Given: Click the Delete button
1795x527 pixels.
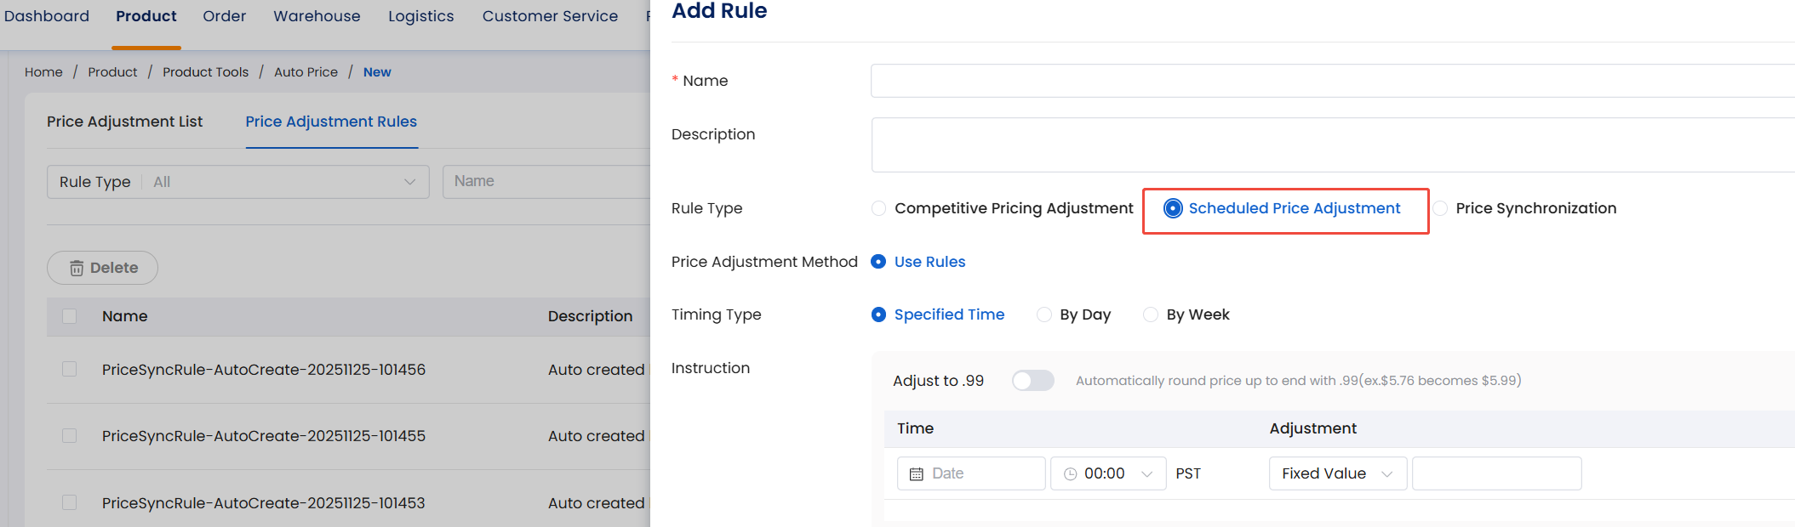Looking at the screenshot, I should pyautogui.click(x=102, y=268).
